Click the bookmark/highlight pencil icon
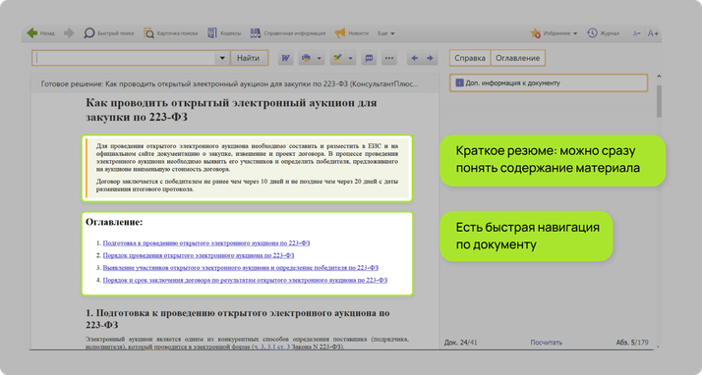The image size is (702, 375). tap(337, 58)
